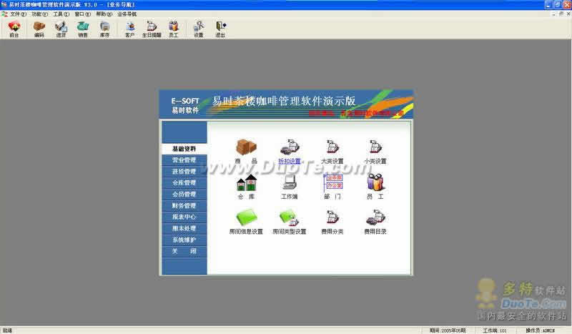Open the 仓库 warehouse icon
Screen dimensions: 572x334
pos(246,183)
